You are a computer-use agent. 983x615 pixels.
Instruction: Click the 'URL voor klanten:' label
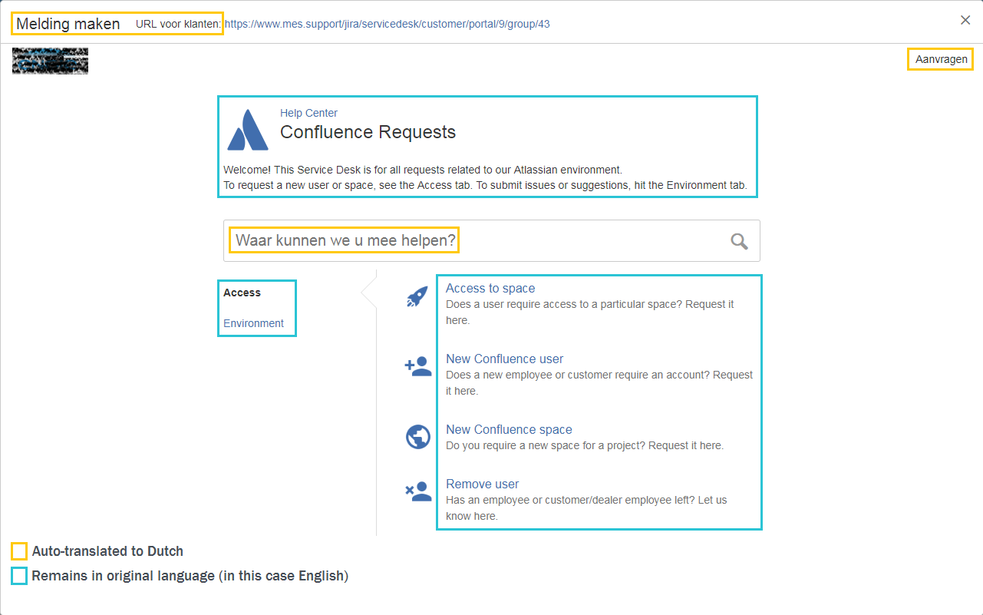[x=179, y=24]
